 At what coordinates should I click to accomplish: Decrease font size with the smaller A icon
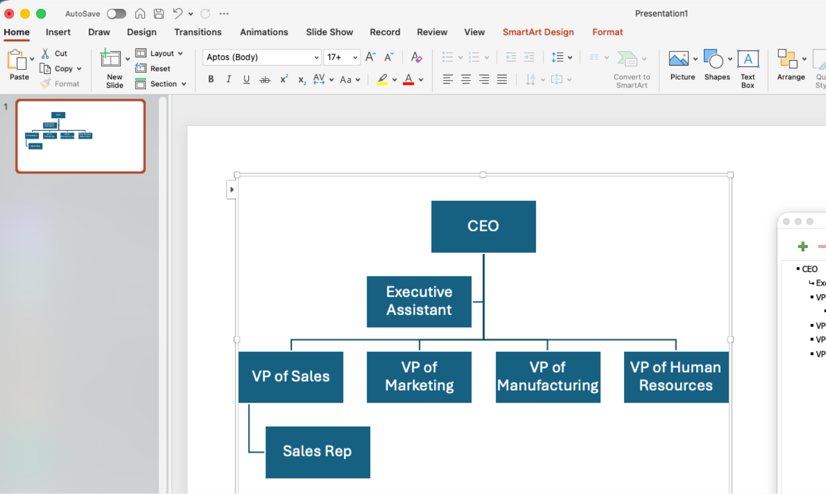tap(389, 57)
